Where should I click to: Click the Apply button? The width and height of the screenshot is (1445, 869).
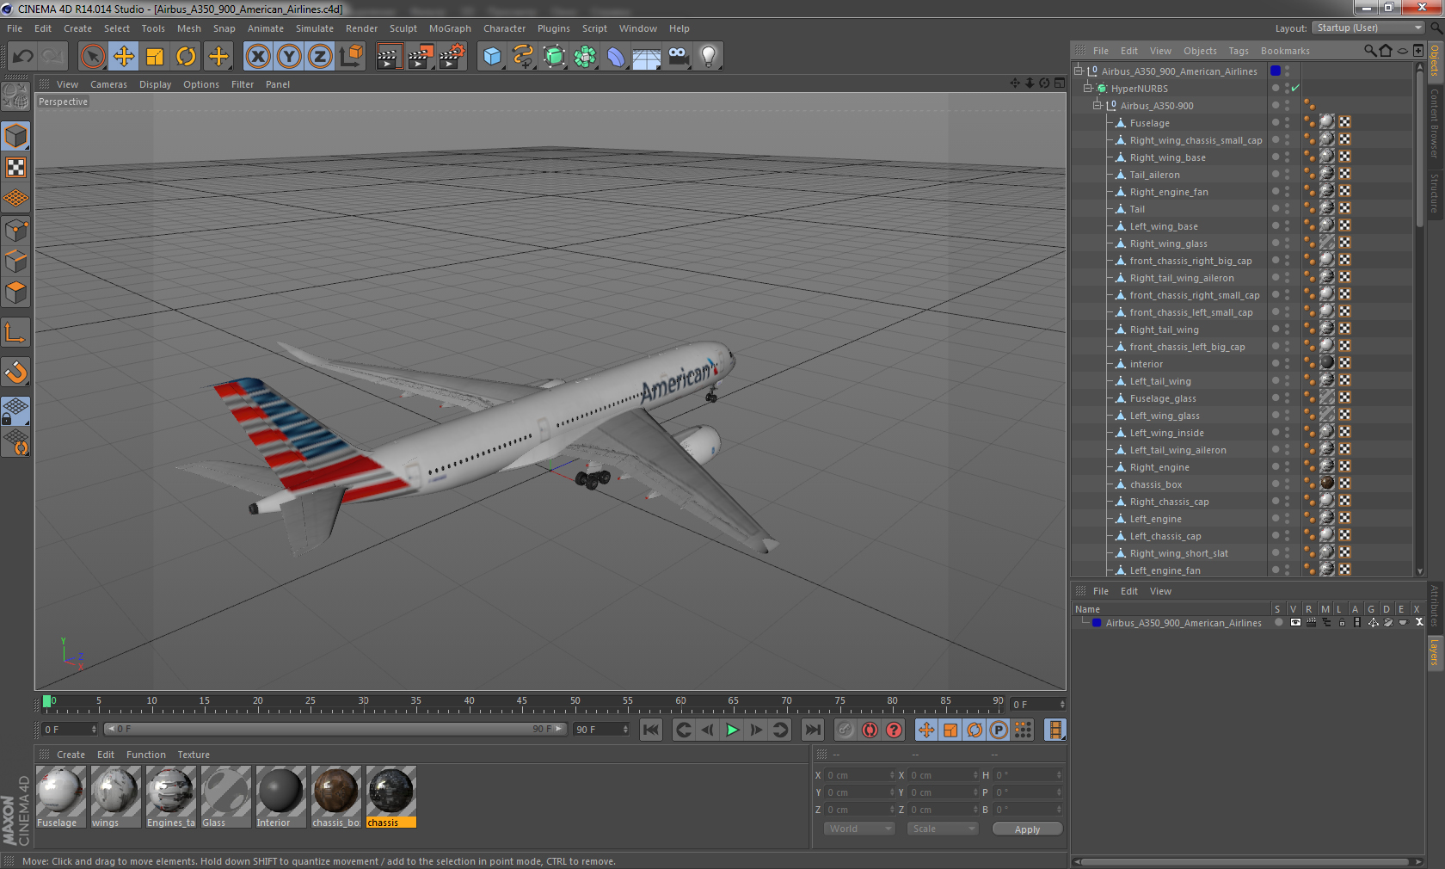pos(1027,829)
